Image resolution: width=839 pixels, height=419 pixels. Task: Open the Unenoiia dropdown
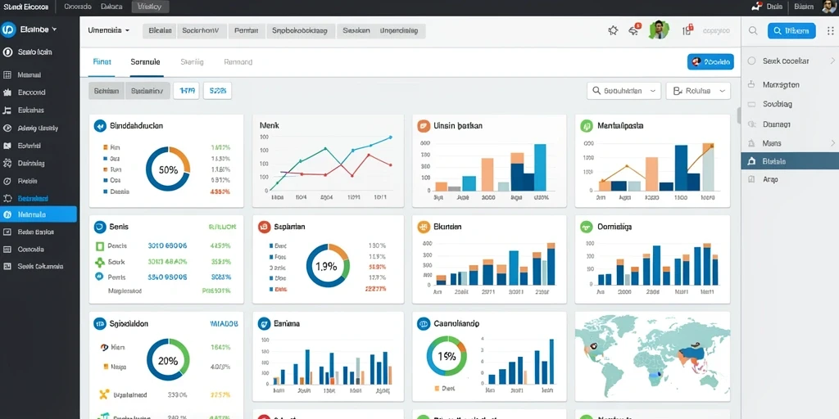[109, 30]
